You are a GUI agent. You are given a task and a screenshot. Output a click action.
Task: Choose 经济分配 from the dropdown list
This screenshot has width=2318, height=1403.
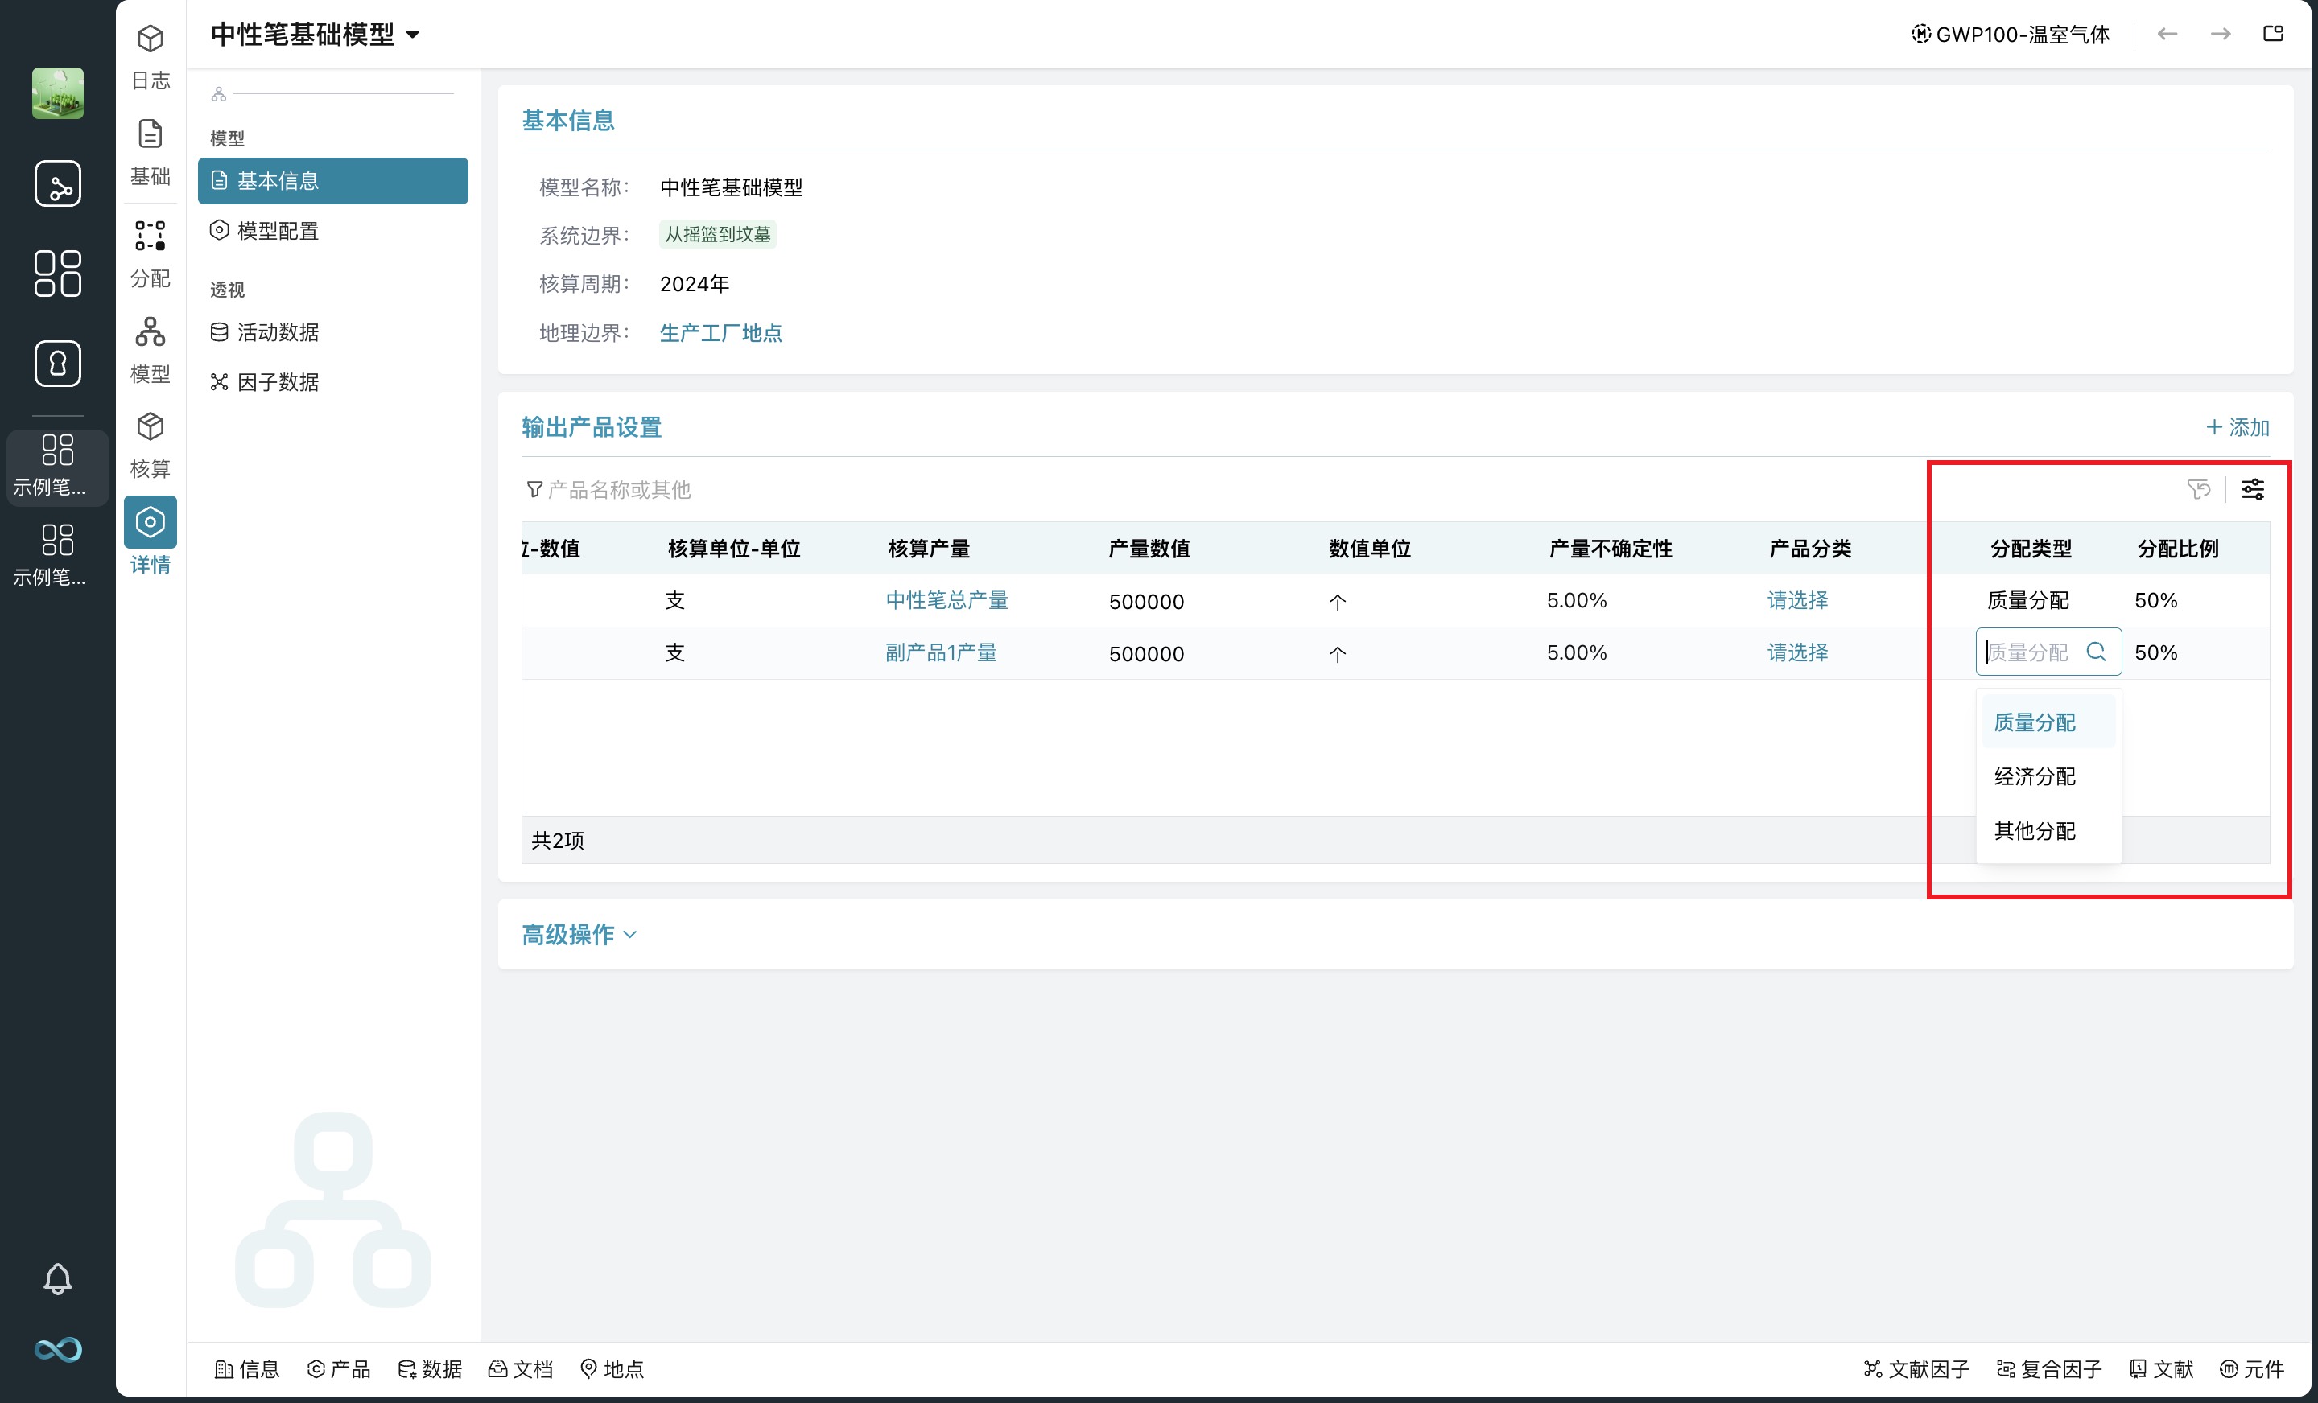[x=2034, y=776]
